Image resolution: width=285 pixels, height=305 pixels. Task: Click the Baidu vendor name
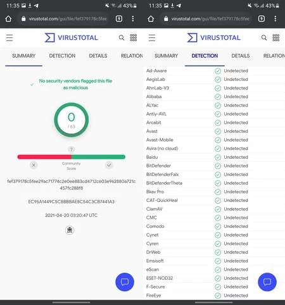pos(152,158)
